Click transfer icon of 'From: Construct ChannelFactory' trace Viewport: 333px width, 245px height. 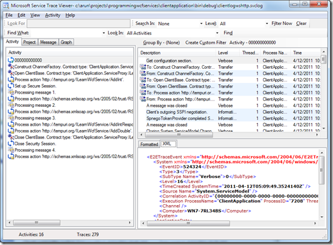pyautogui.click(x=142, y=73)
